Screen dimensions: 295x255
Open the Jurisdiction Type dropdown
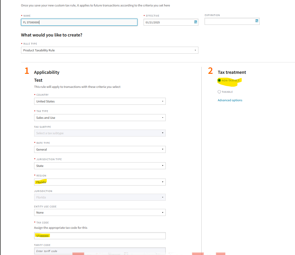click(100, 166)
